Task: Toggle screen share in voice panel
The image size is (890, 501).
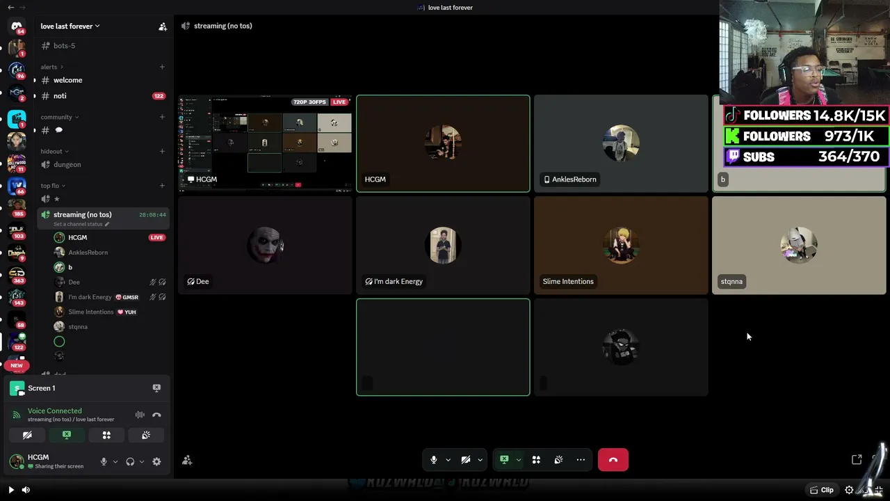Action: click(67, 435)
